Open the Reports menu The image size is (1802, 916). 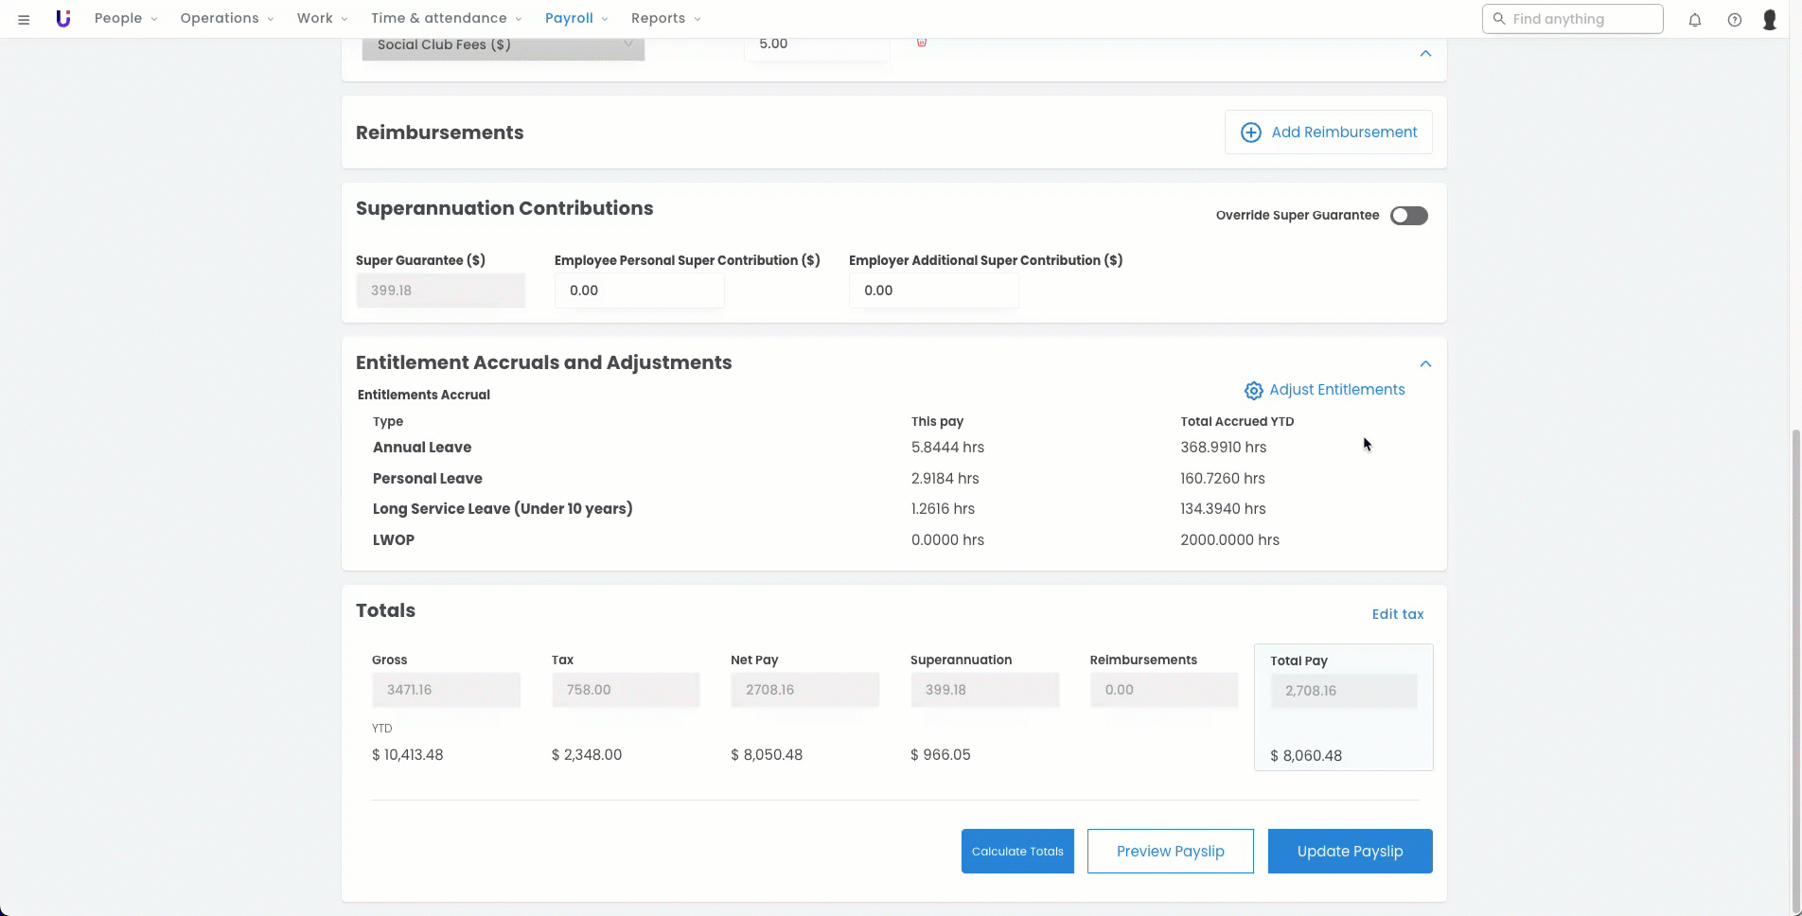(665, 19)
